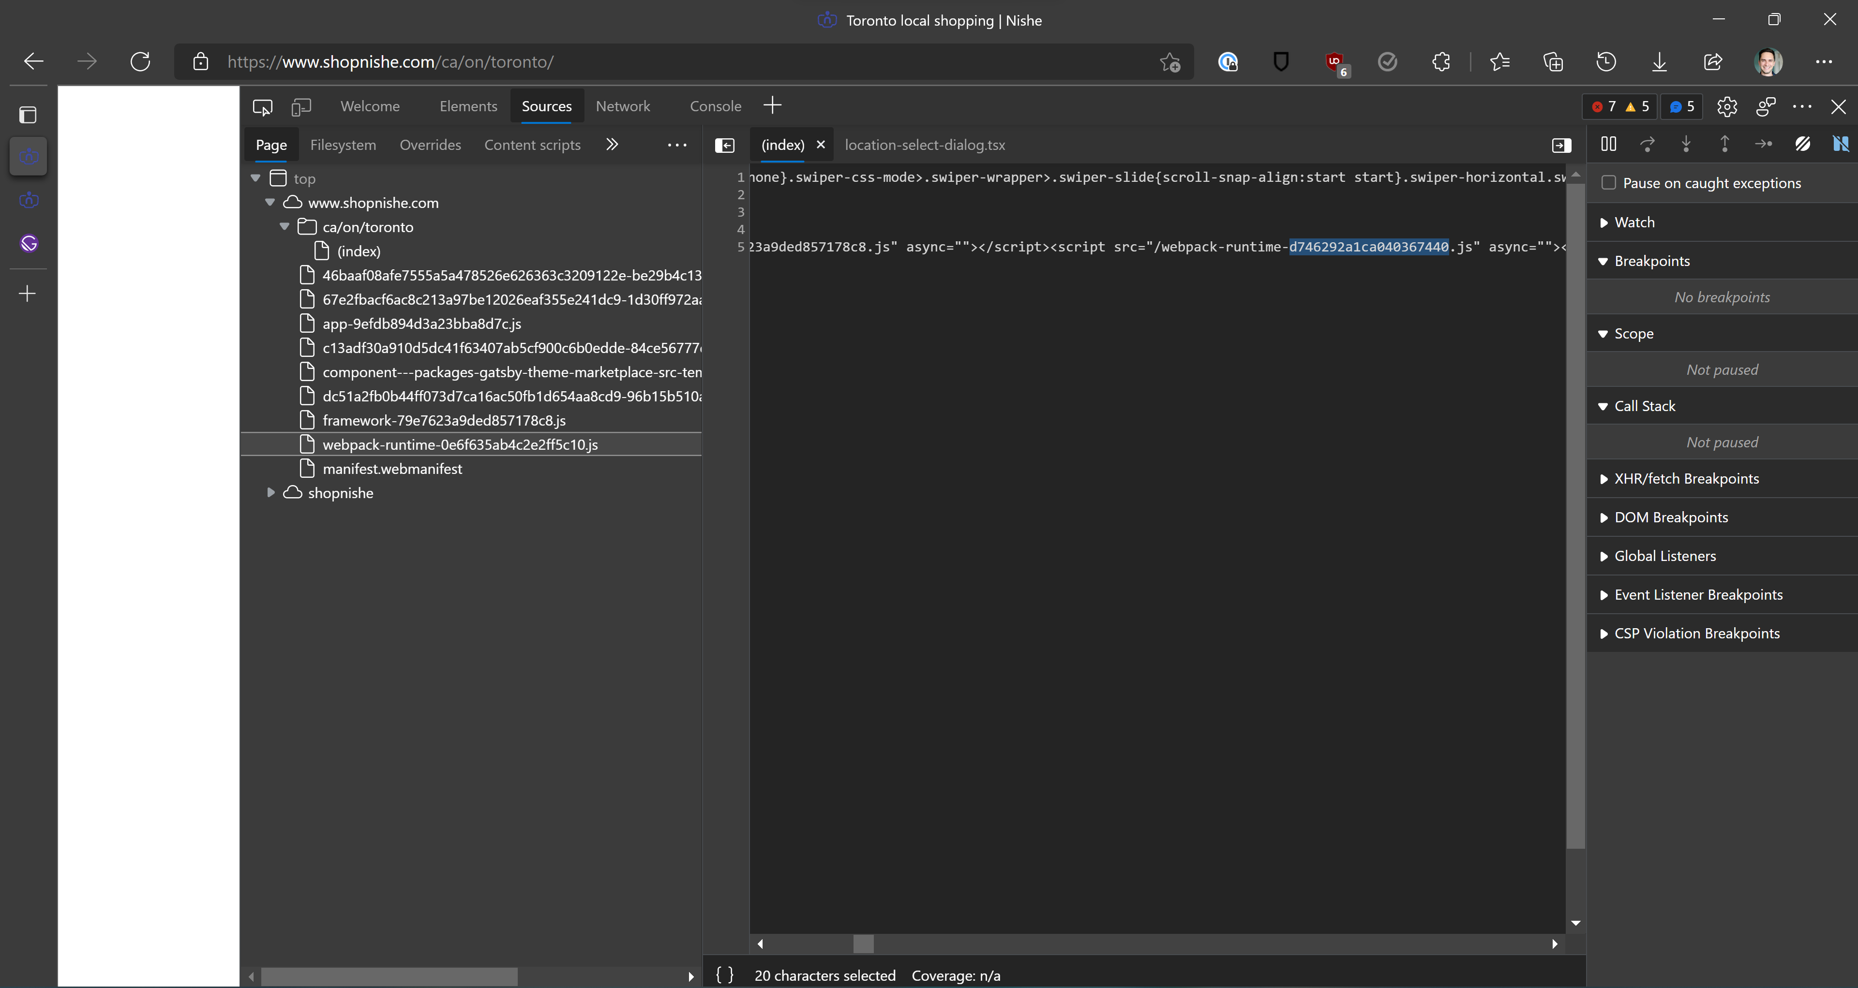The image size is (1858, 988).
Task: Toggle don't pause on exceptions icon
Action: (1841, 144)
